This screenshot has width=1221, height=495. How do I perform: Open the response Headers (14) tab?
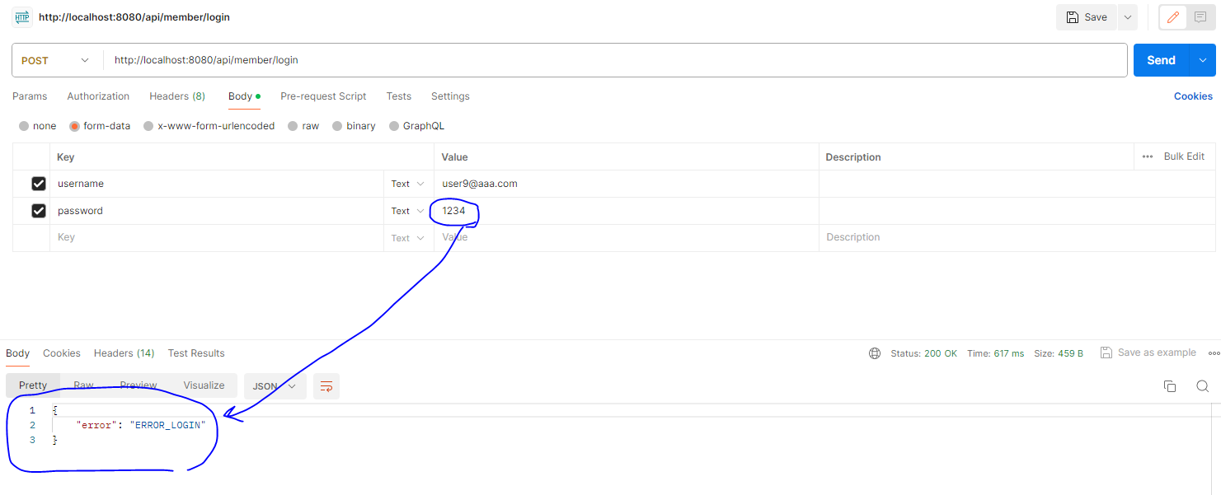pos(124,353)
